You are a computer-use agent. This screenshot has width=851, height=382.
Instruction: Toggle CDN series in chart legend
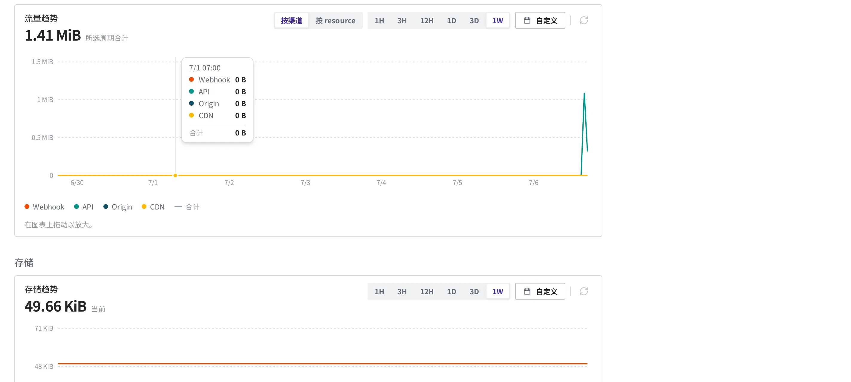click(x=153, y=207)
